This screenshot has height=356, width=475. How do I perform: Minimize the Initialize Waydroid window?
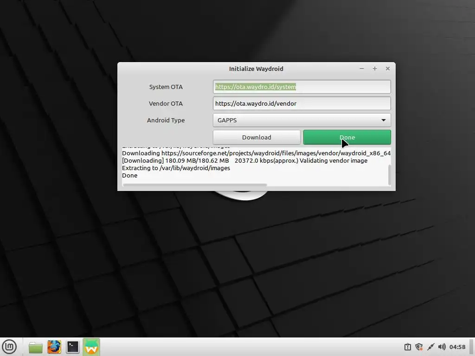coord(362,69)
